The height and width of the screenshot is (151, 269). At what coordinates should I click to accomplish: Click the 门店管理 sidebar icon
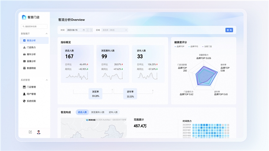click(24, 87)
